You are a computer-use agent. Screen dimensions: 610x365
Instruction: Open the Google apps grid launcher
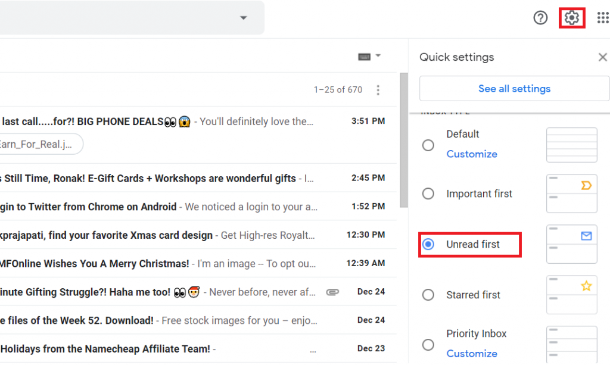602,18
